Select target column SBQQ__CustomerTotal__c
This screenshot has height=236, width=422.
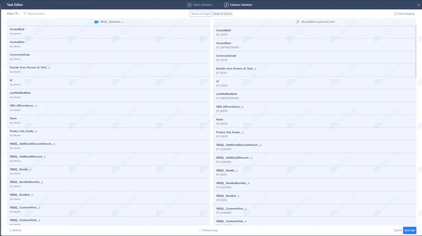coord(314,221)
